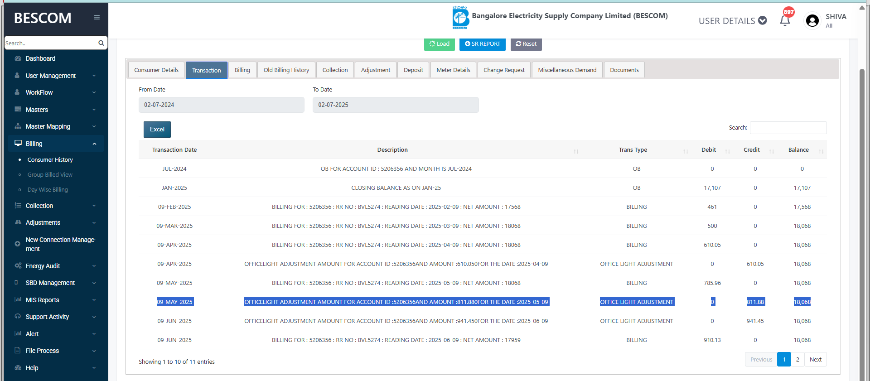Click the Support Activity headset icon
Screen dimensions: 870x381
[x=18, y=316]
